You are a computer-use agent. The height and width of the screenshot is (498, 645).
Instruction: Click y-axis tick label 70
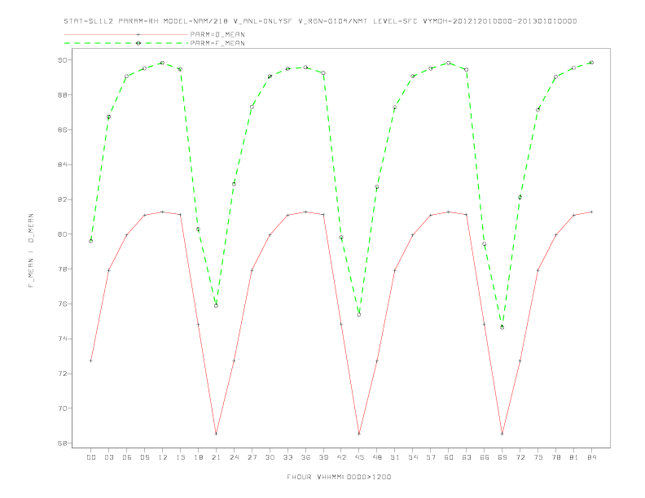point(62,408)
